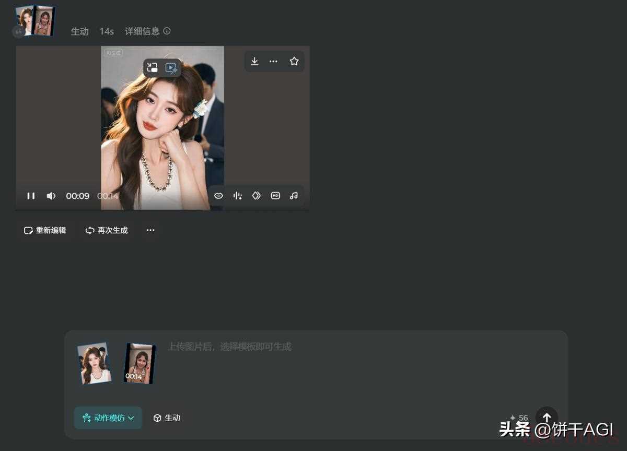Image resolution: width=627 pixels, height=451 pixels.
Task: Open the more options menu beside 再次生成
Action: coord(150,230)
